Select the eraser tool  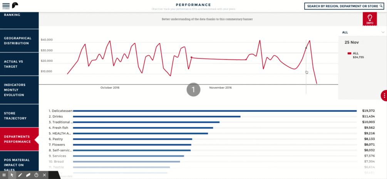28,175
